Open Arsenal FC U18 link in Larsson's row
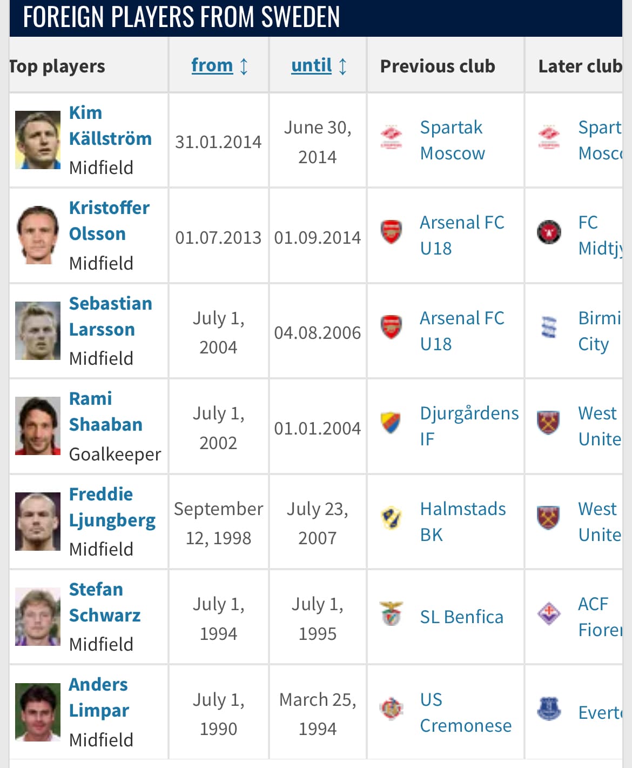This screenshot has width=632, height=768. coord(461,331)
